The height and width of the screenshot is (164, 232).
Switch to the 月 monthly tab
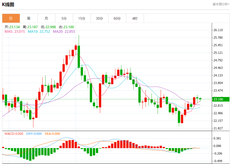tap(46, 18)
